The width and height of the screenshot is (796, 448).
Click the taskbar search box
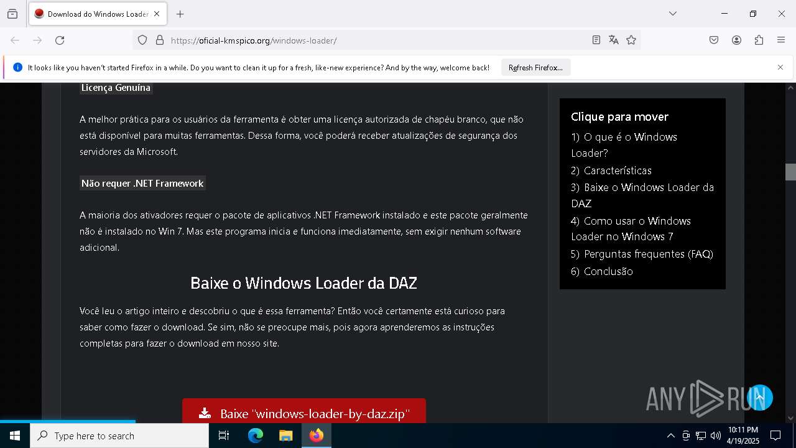click(x=119, y=436)
